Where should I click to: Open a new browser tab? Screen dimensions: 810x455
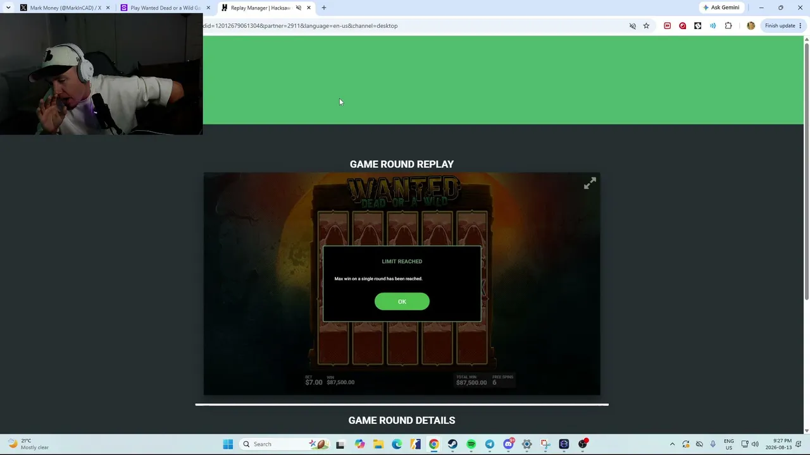pyautogui.click(x=324, y=8)
